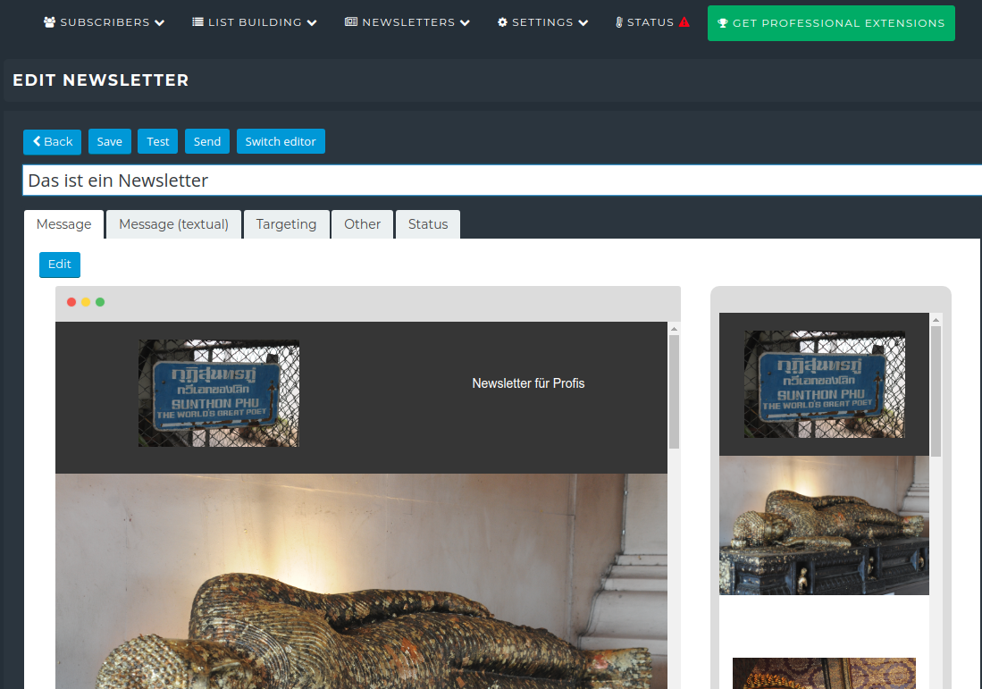Go Back to newsletter list

pos(52,141)
